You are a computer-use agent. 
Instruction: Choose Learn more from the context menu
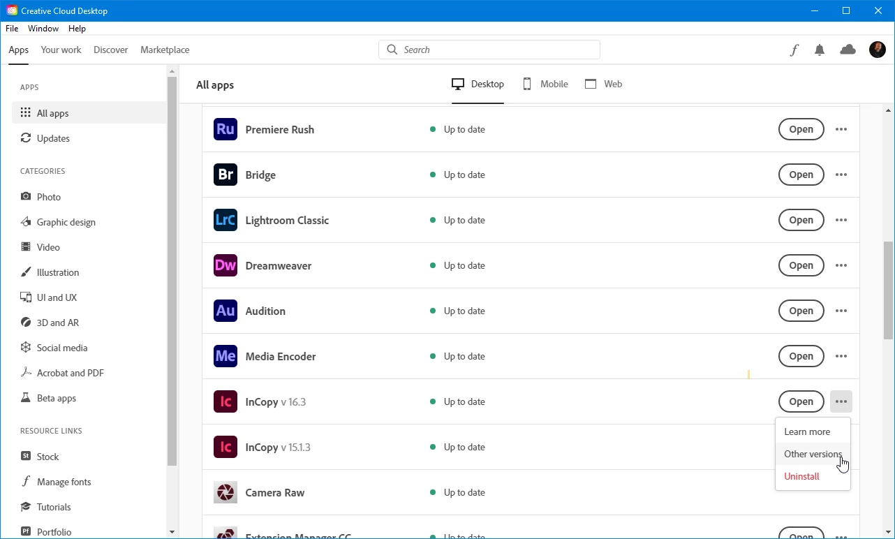coord(813,431)
